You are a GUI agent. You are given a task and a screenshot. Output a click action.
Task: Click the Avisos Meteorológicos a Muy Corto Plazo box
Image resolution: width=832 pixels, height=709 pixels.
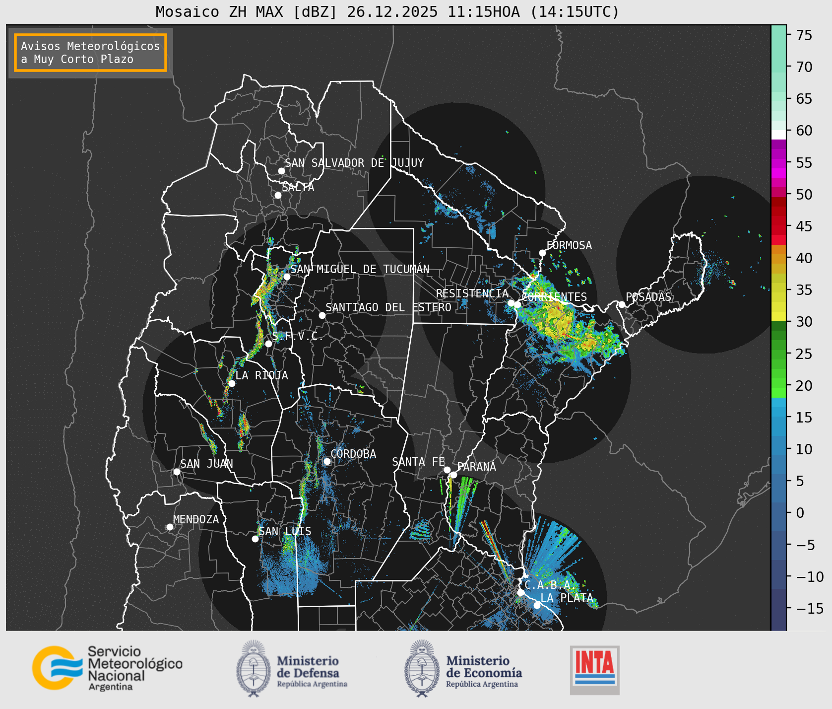pos(90,53)
